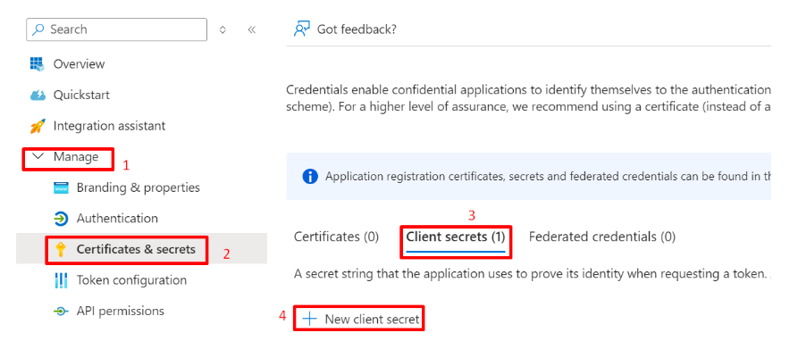
Task: Click the blue information icon in banner
Action: pyautogui.click(x=309, y=177)
